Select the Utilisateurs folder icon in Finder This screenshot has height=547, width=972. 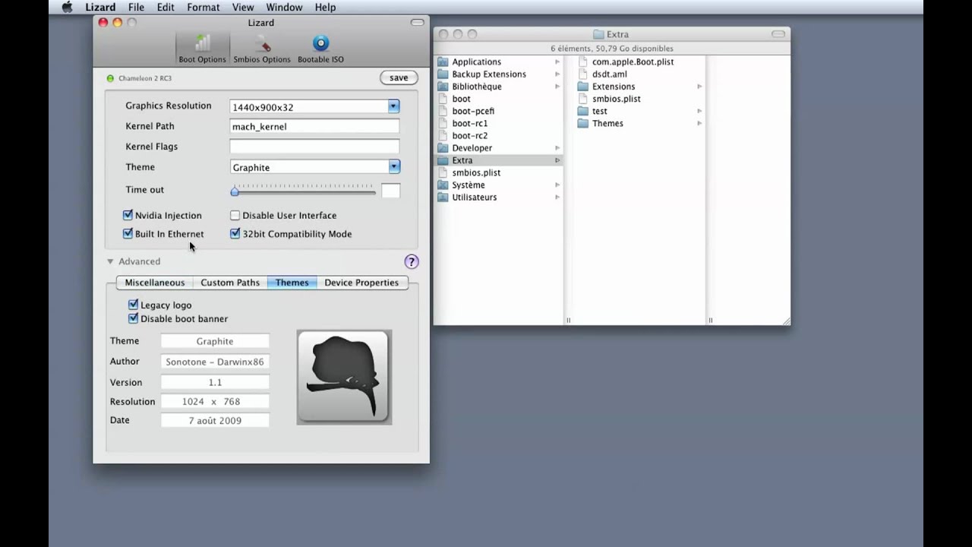(443, 197)
